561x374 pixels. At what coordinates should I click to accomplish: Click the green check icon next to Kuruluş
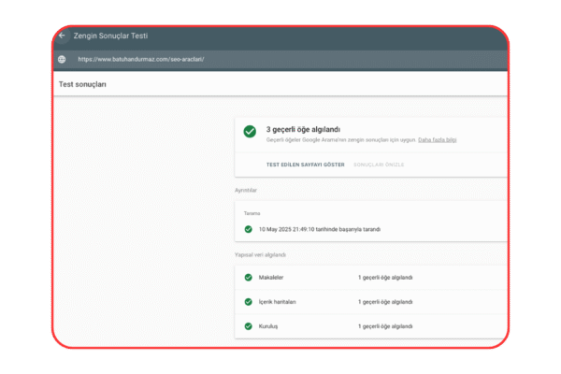coord(249,326)
